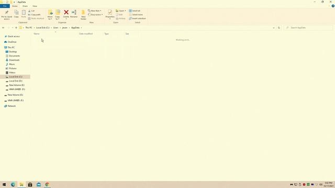Click Select none in the ribbon
The image size is (335, 188).
coord(136,15)
